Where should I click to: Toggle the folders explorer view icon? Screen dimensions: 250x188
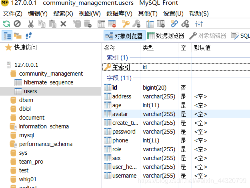pyautogui.click(x=18, y=36)
